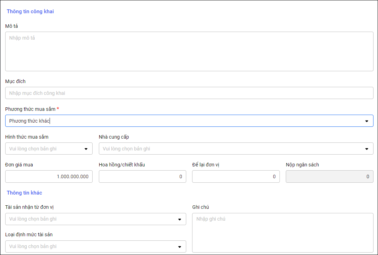Screen dimensions: 378x255
Task: Click the 'Phương thức mua sắm' required label
Action: pos(30,109)
